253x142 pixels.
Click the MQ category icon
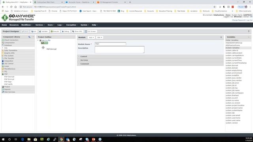[x=3, y=71]
